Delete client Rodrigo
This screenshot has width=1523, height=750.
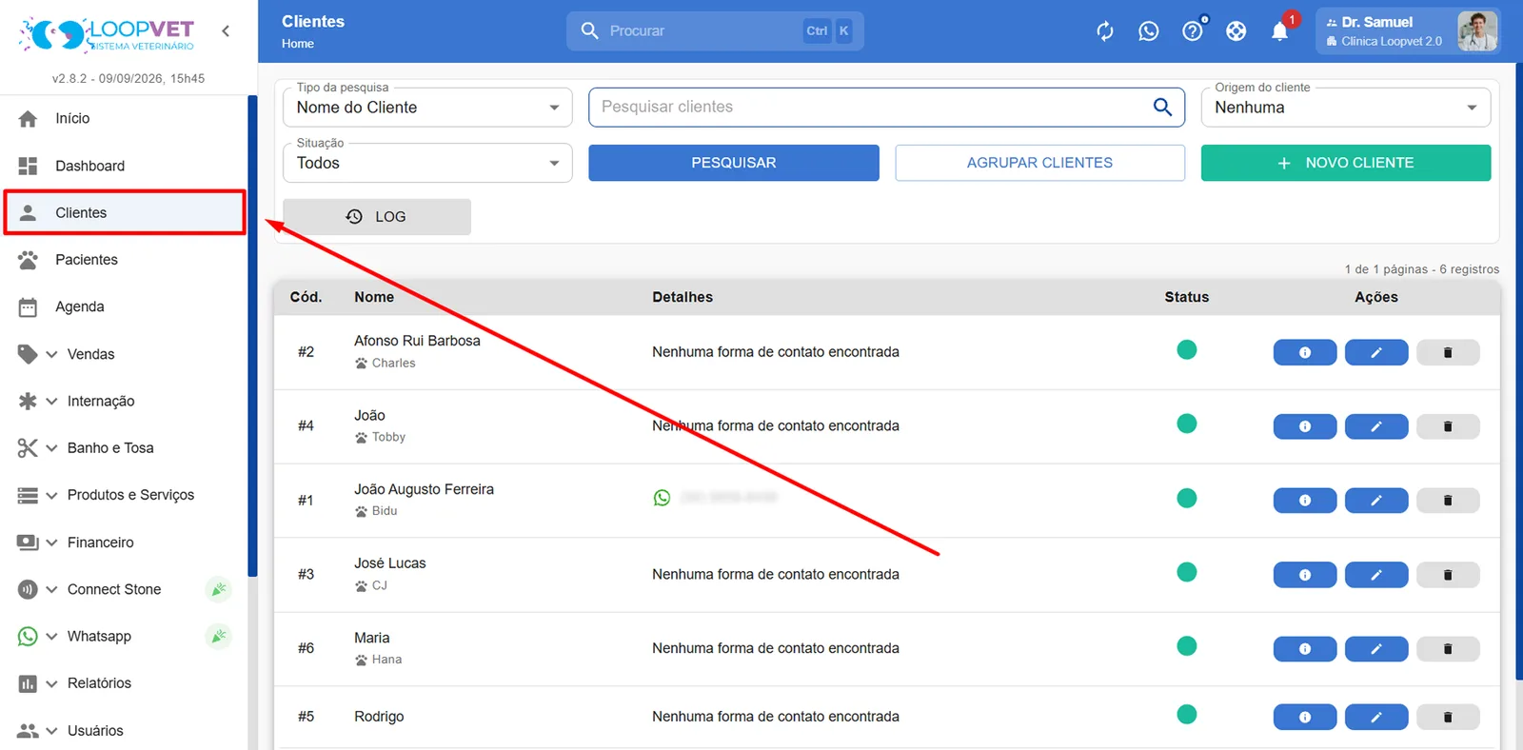[1448, 718]
